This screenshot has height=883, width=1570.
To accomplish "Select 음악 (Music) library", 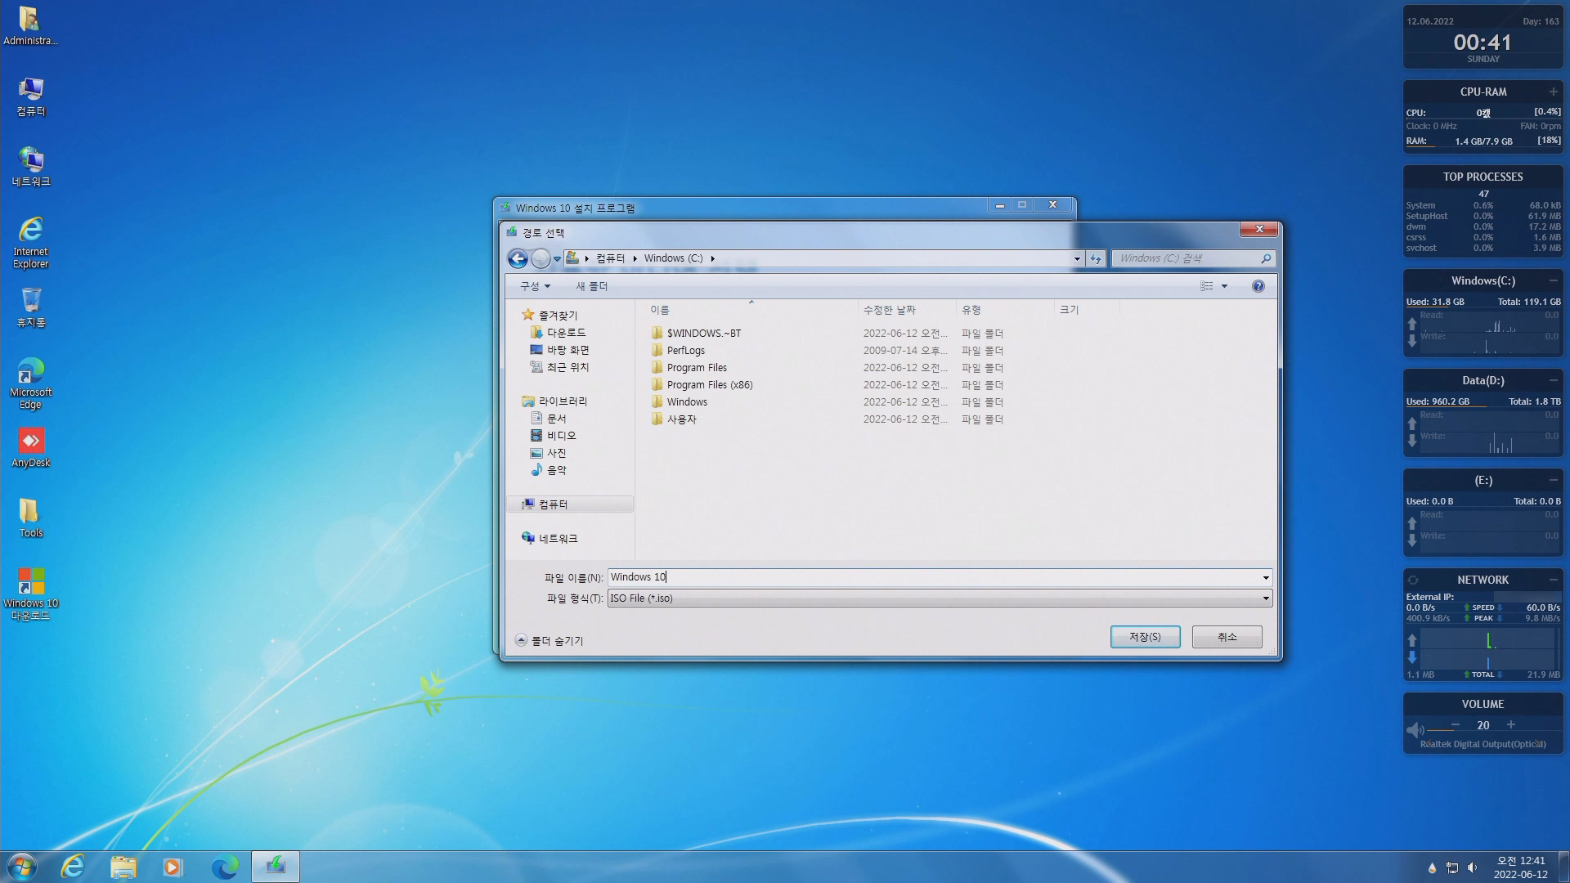I will point(556,470).
